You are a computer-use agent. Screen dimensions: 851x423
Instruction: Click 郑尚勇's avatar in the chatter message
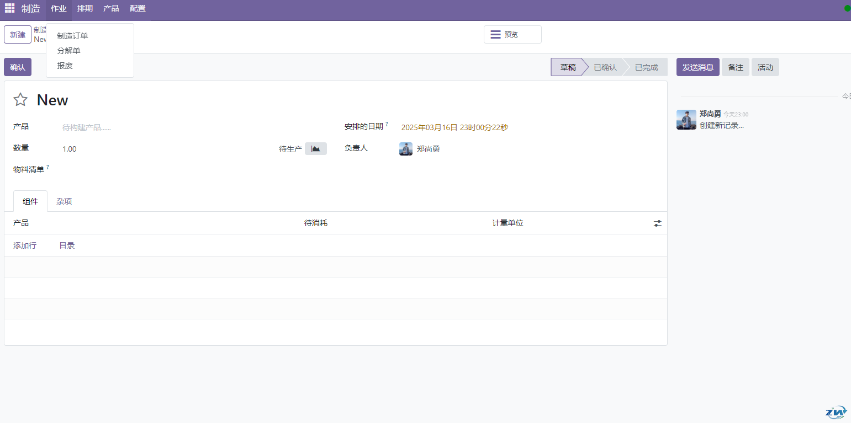[x=686, y=120]
